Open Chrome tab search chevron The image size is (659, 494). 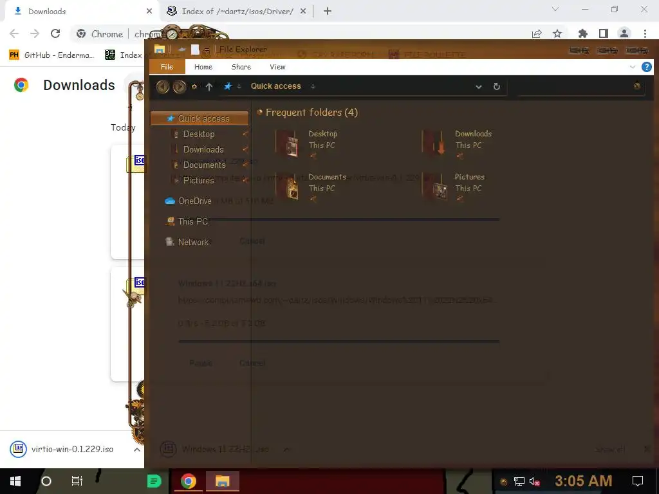click(555, 9)
